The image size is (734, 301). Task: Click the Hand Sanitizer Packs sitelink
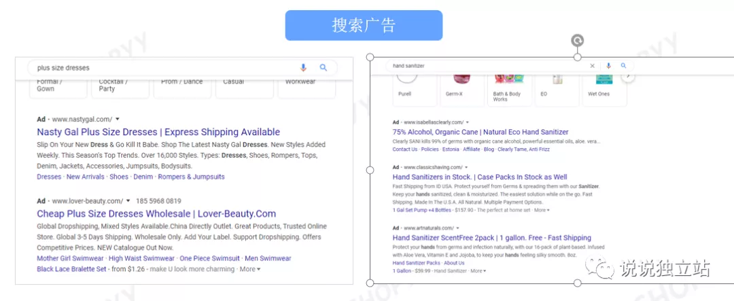coord(416,263)
